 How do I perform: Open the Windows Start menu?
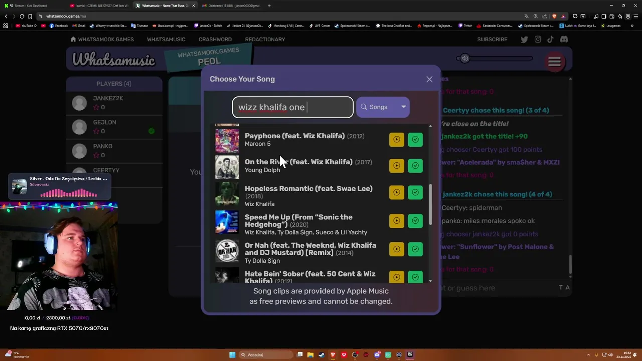(232, 355)
